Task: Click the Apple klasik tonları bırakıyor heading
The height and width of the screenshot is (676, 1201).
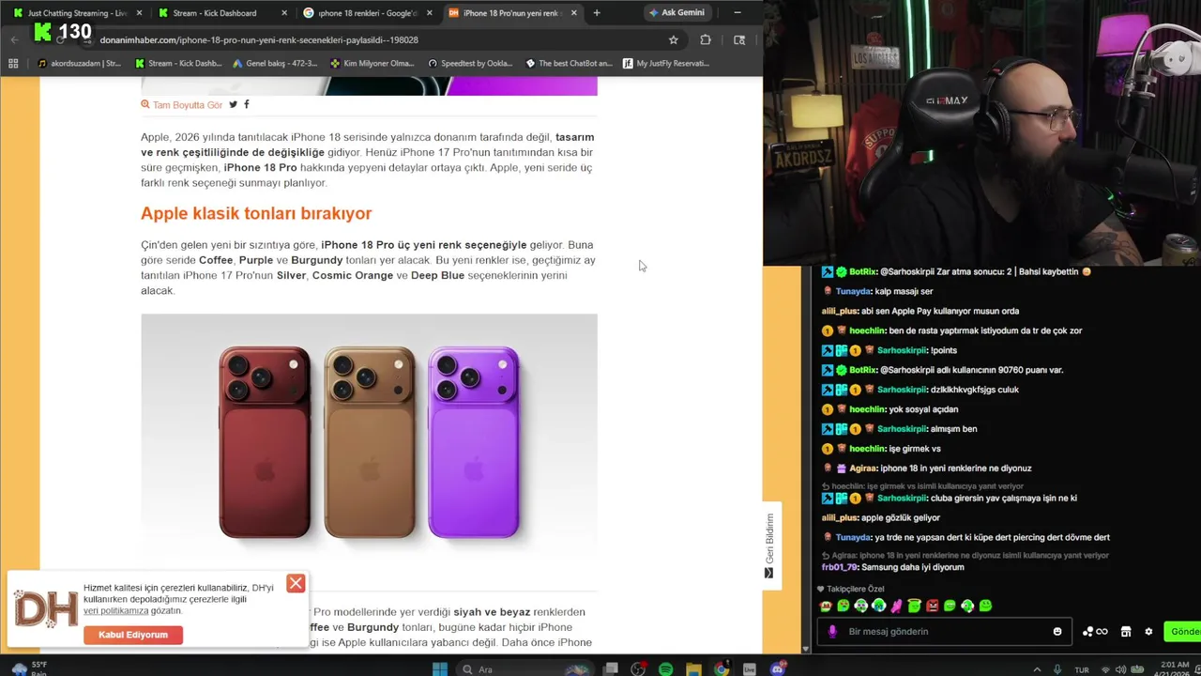Action: (x=256, y=213)
